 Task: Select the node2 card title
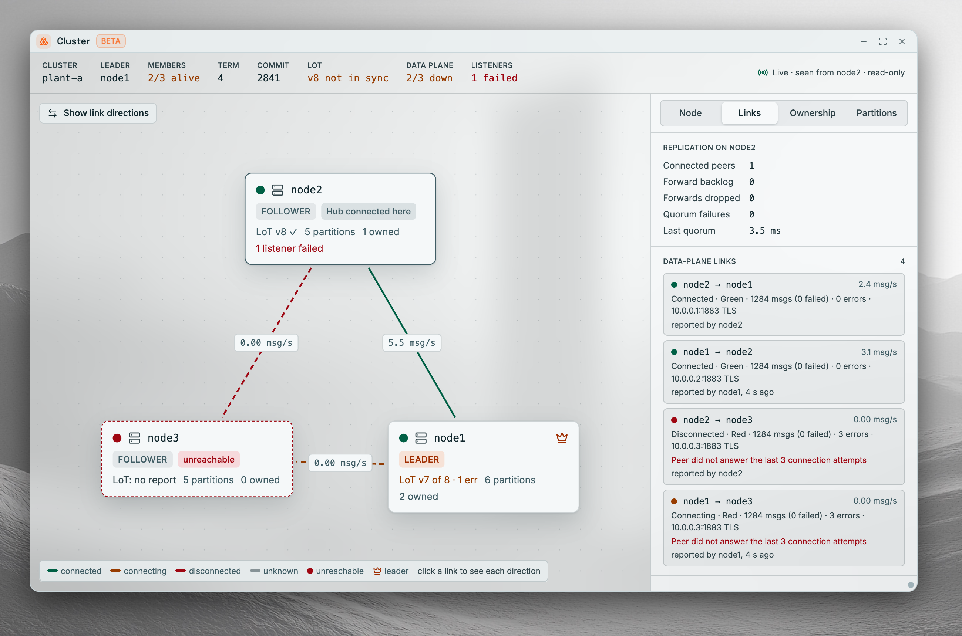coord(306,190)
